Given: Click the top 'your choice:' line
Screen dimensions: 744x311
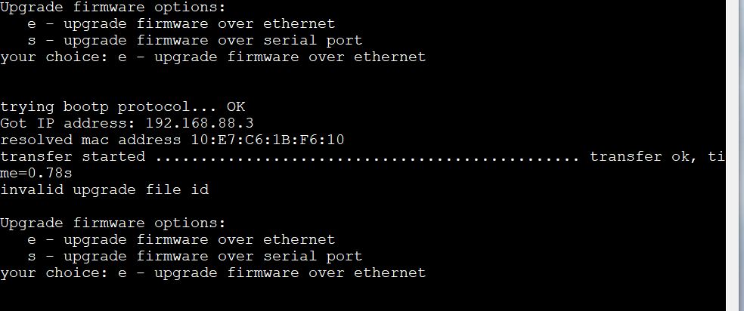Looking at the screenshot, I should 213,57.
